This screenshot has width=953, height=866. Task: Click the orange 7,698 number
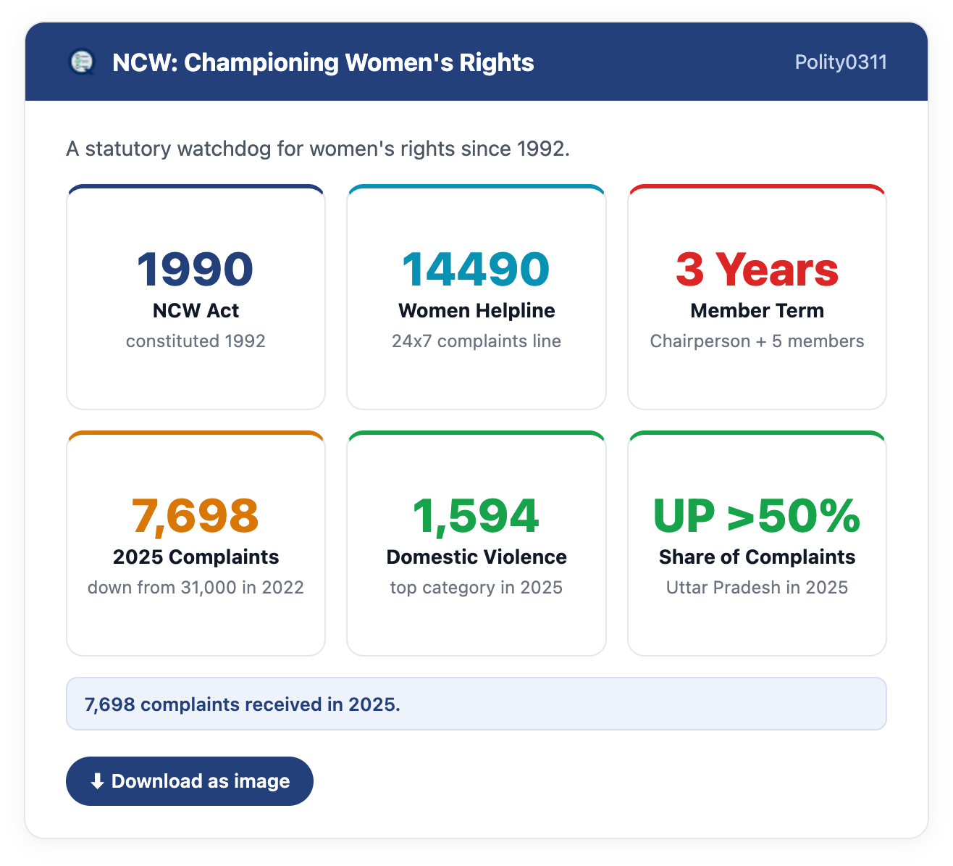point(196,515)
